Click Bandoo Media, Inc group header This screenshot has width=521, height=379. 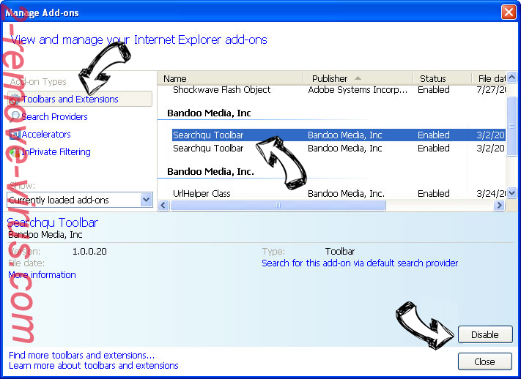(209, 113)
